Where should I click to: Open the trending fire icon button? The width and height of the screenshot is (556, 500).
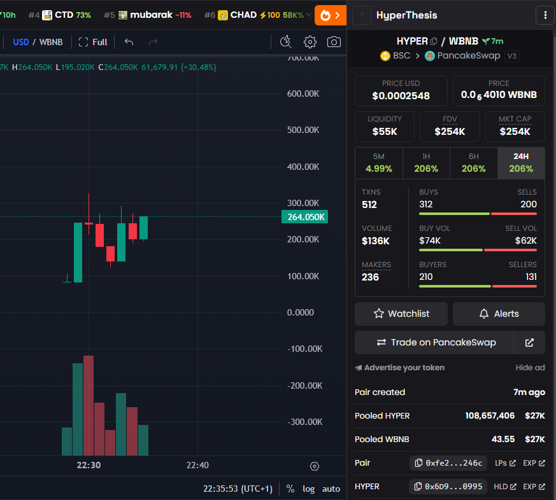coord(330,15)
